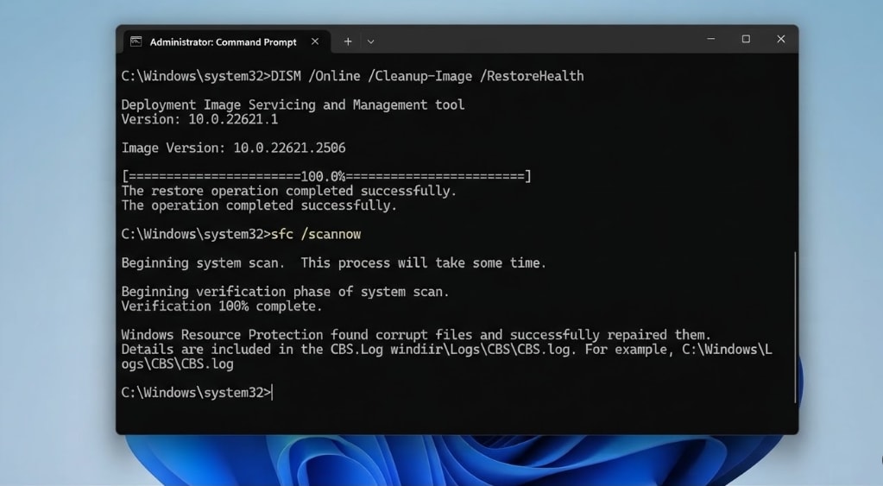Click at the blinking cursor after system32>
The width and height of the screenshot is (883, 486).
[x=272, y=393]
